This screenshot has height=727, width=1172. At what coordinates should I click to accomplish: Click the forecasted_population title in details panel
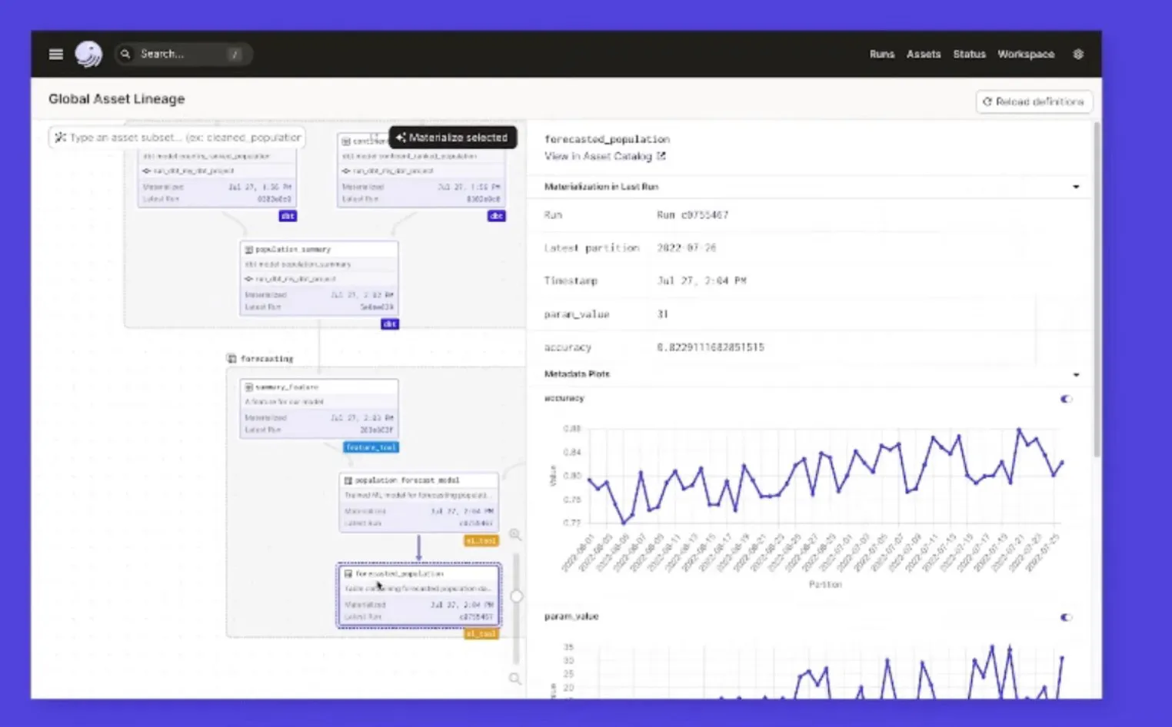(x=607, y=139)
